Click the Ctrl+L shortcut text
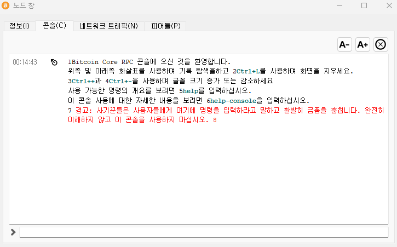This screenshot has height=247, width=397. click(x=248, y=71)
